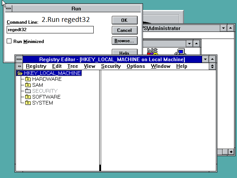Click Help button in the Run dialog
Screen dimensions: 237x178
(125, 52)
